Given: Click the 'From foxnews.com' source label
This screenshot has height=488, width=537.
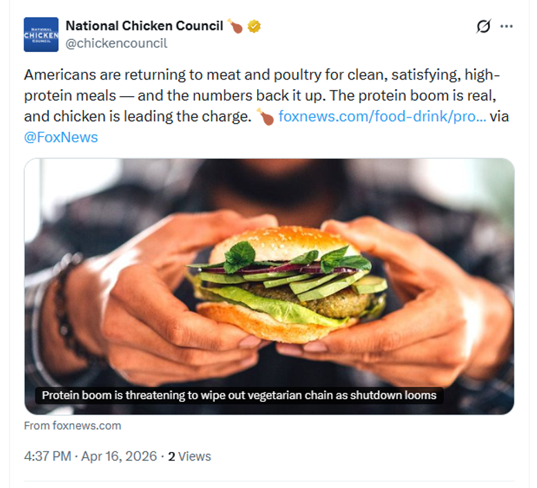Looking at the screenshot, I should coord(73,426).
